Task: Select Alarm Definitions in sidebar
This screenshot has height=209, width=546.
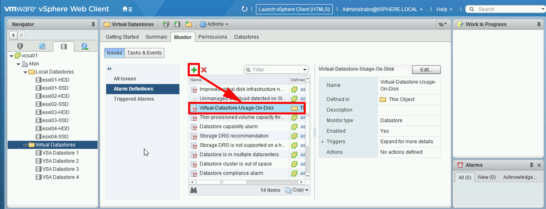Action: pyautogui.click(x=143, y=89)
